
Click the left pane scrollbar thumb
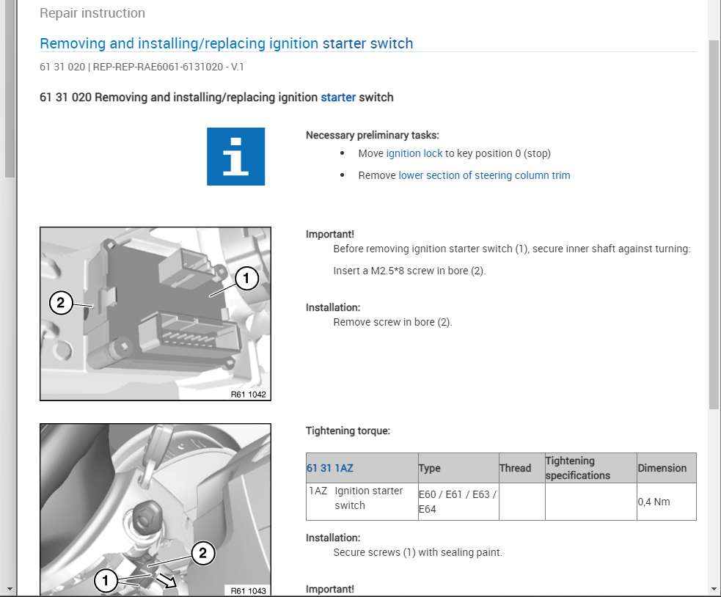[x=10, y=88]
